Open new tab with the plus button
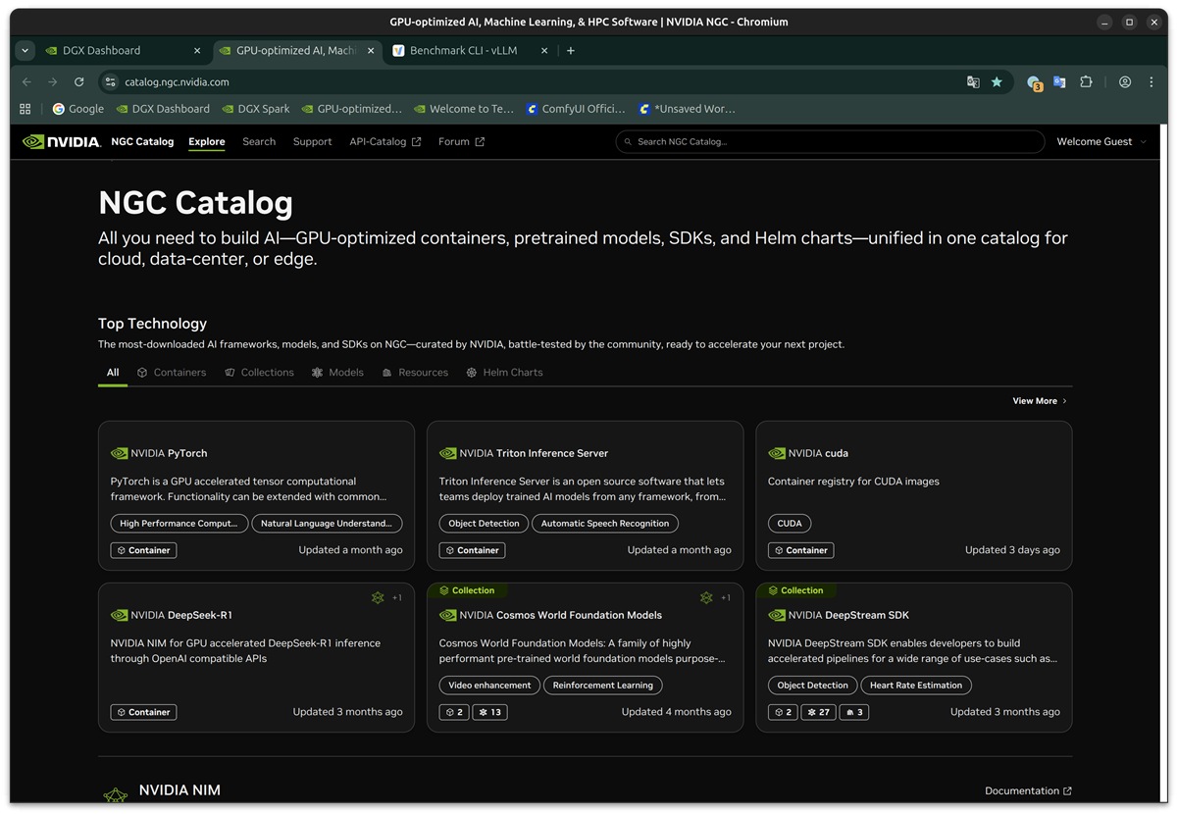The width and height of the screenshot is (1177, 814). click(571, 50)
